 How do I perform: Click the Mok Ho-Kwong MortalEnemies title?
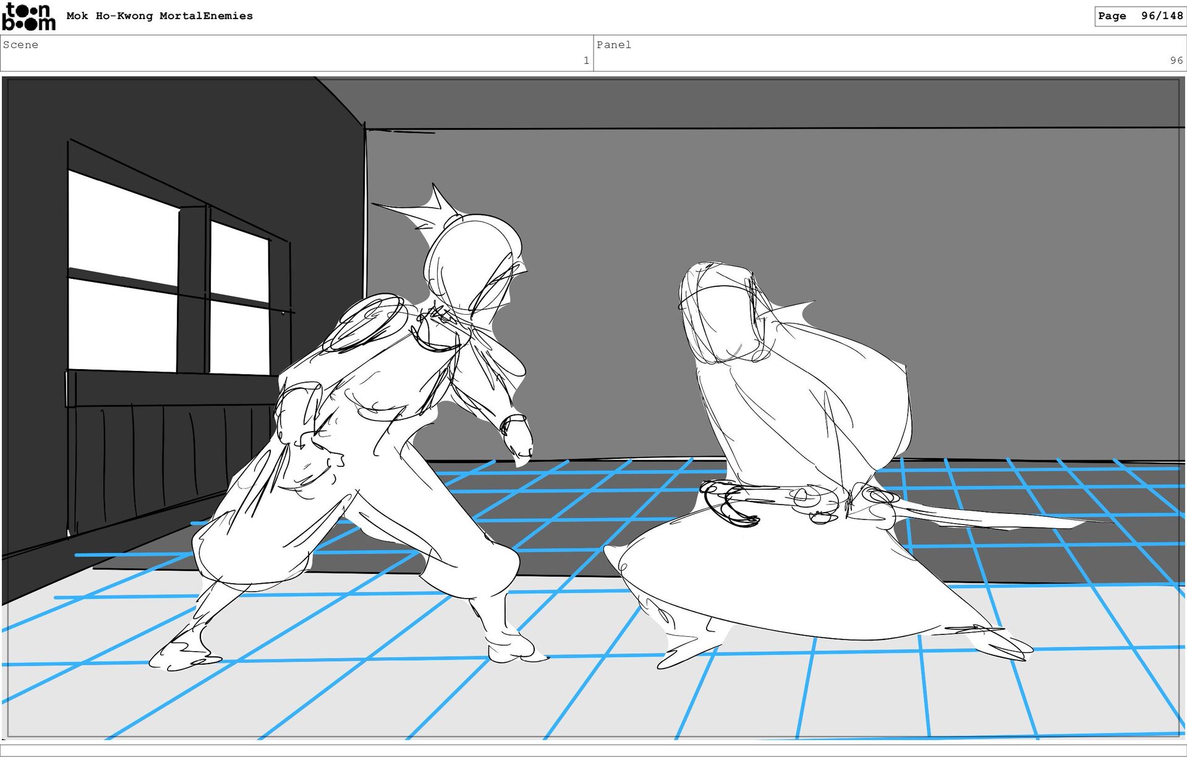pyautogui.click(x=160, y=16)
